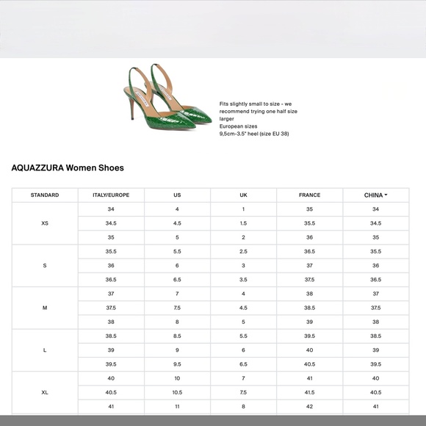
Task: Select US size 6 cell
Action: click(x=177, y=265)
